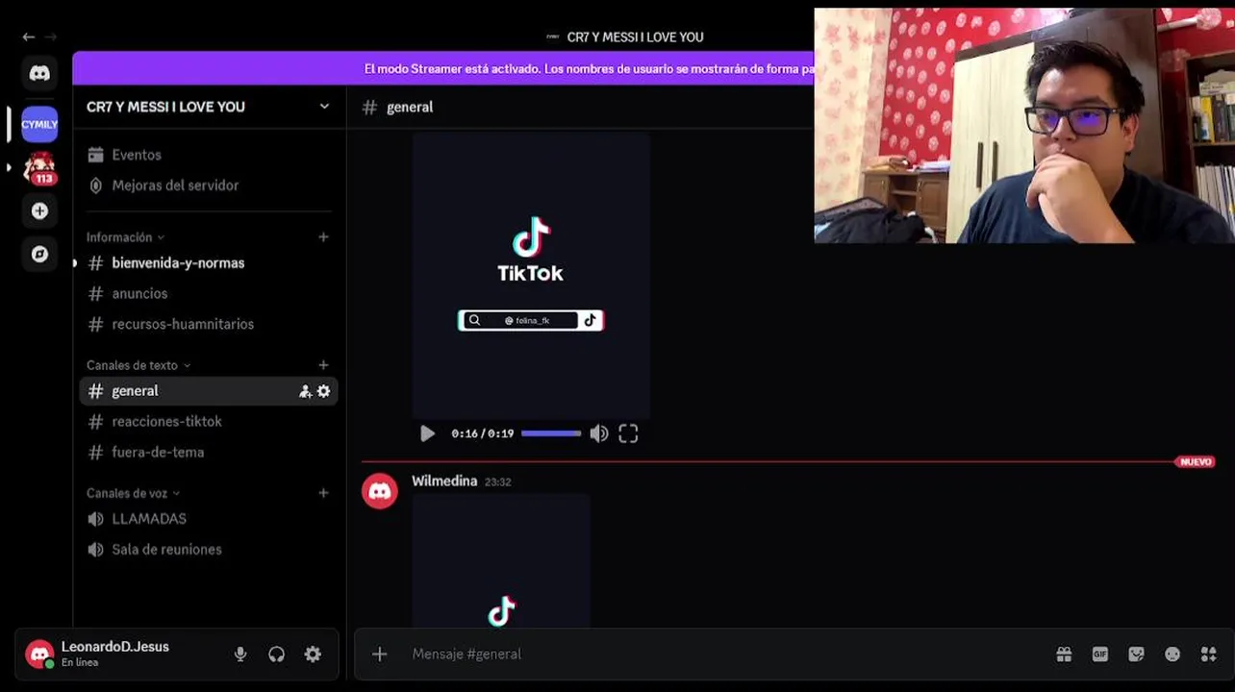The height and width of the screenshot is (692, 1235).
Task: Toggle headphones deafen
Action: [277, 655]
